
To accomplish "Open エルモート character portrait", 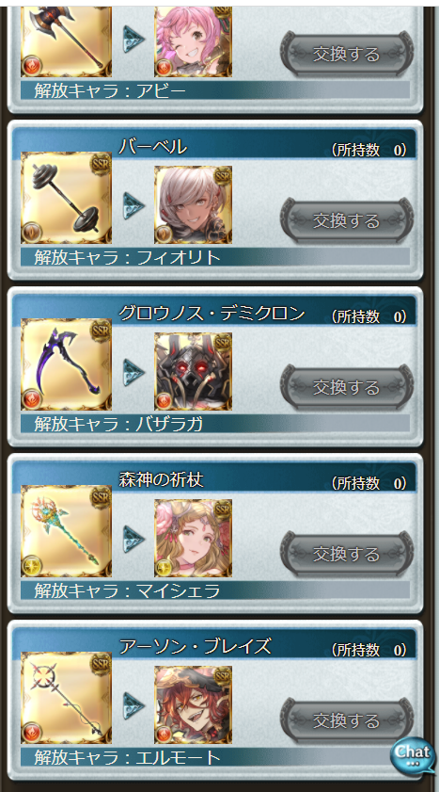I will [x=193, y=704].
